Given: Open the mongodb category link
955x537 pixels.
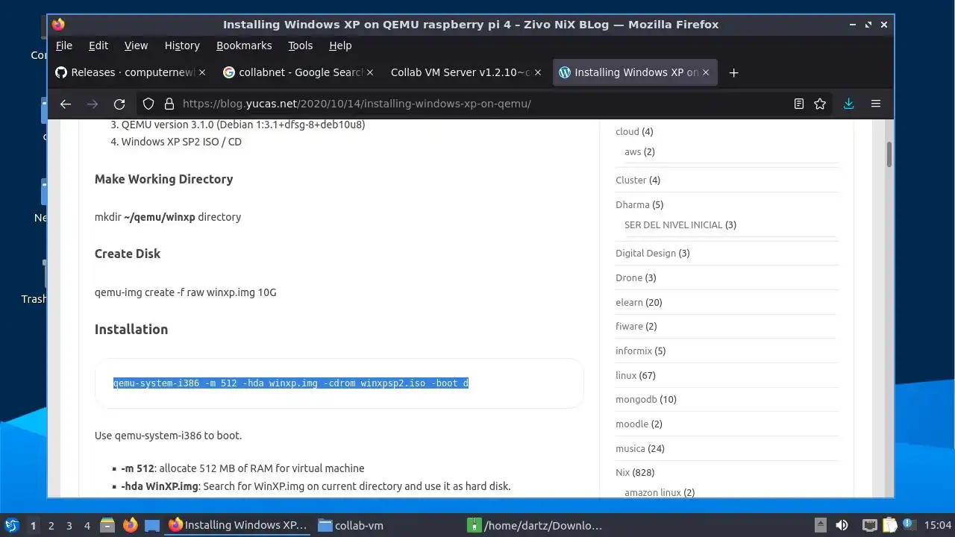Looking at the screenshot, I should click(x=636, y=399).
